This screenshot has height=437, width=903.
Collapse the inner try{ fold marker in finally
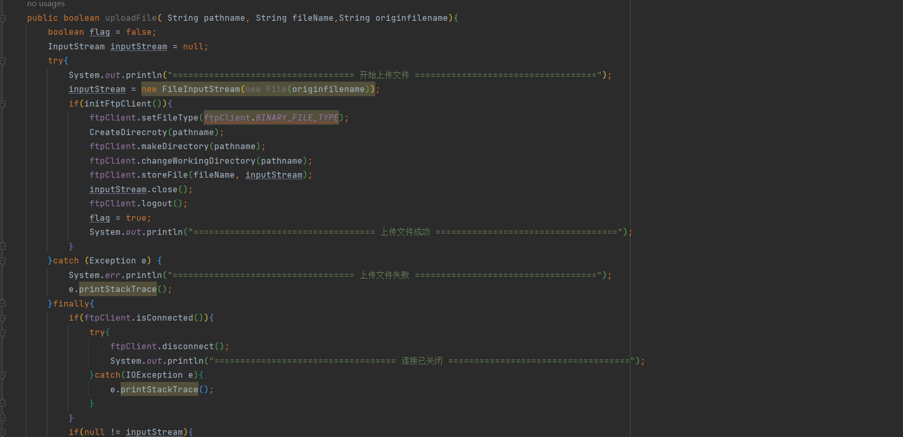pyautogui.click(x=3, y=333)
